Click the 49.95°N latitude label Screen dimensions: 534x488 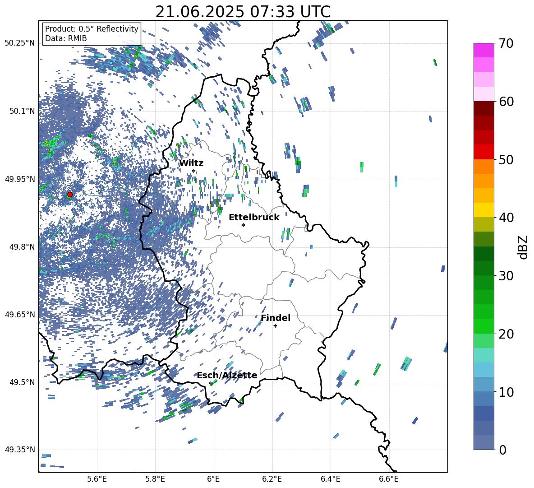(20, 179)
